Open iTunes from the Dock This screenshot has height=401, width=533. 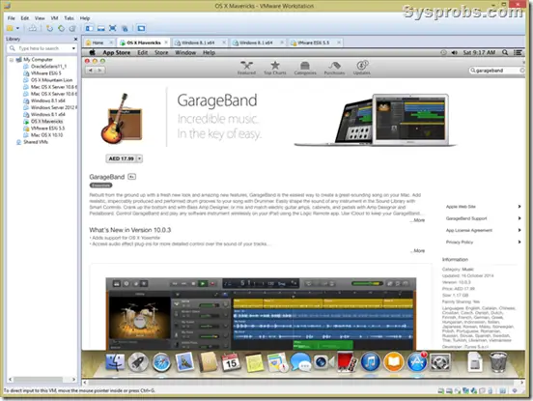pyautogui.click(x=370, y=362)
